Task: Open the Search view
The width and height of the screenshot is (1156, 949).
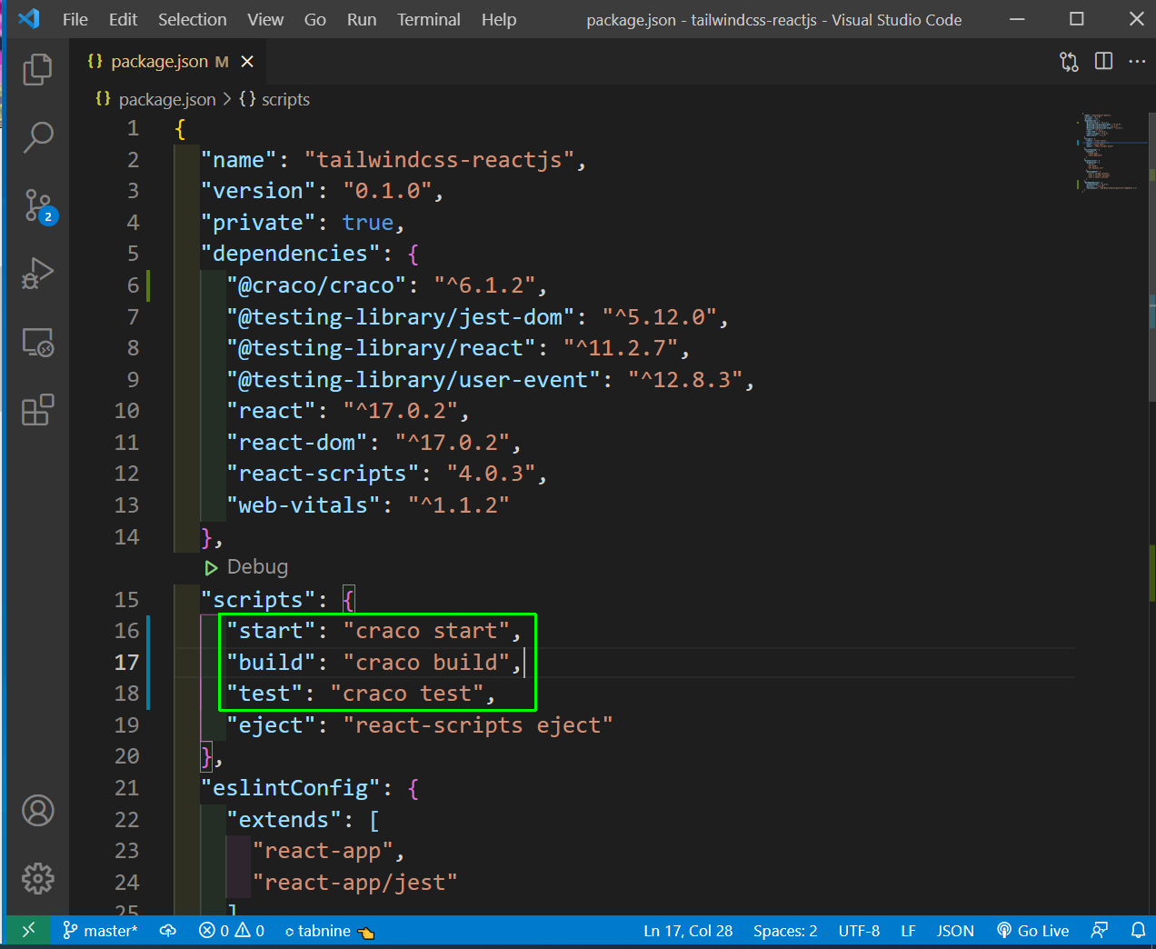Action: pyautogui.click(x=37, y=137)
